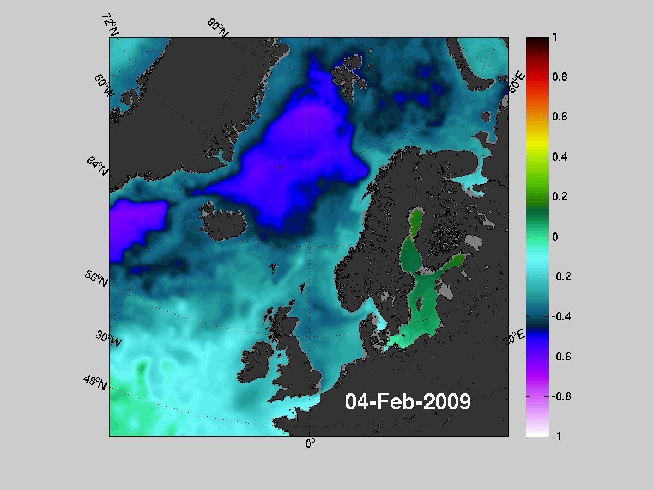
Task: Click the 72°N latitude label
Action: pos(110,24)
